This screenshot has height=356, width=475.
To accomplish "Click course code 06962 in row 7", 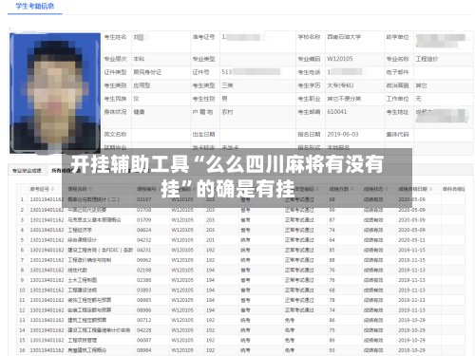I will (x=143, y=260).
